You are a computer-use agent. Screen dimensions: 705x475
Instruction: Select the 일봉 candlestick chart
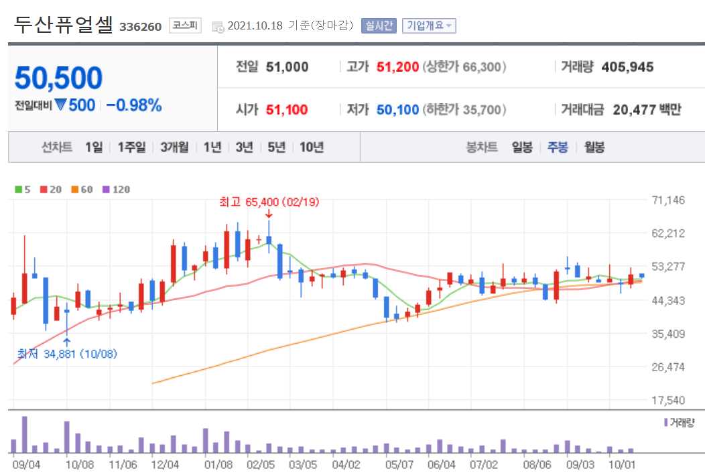click(522, 147)
